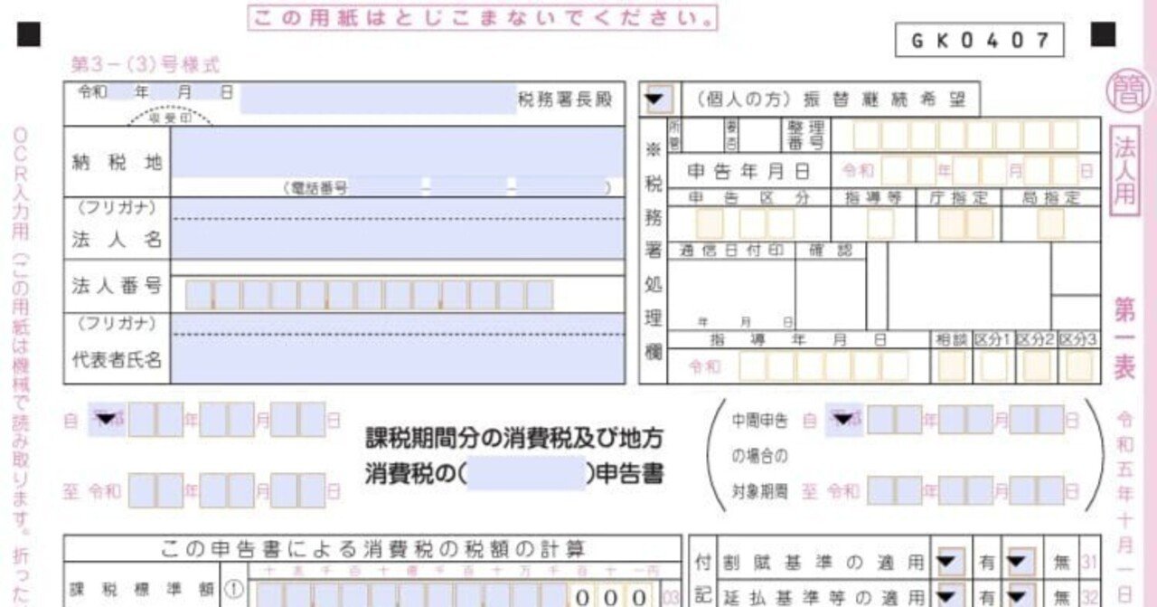Click the 第一表 label on right margin

tap(1124, 339)
